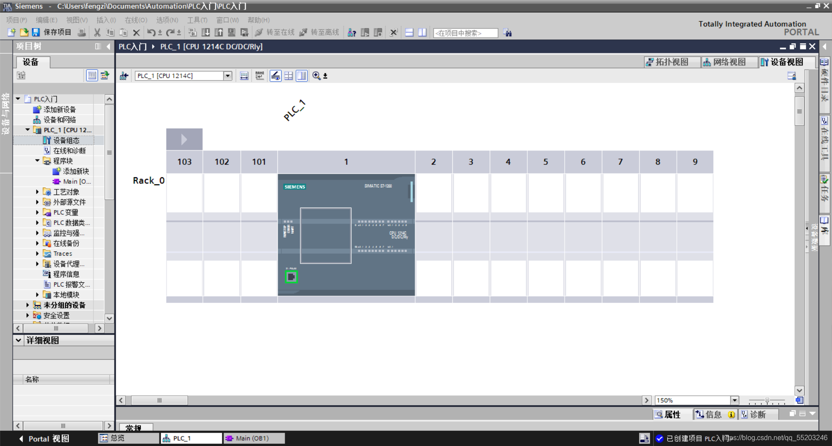The image size is (832, 446).
Task: Start simulation with toolbar icon
Action: coord(232,33)
